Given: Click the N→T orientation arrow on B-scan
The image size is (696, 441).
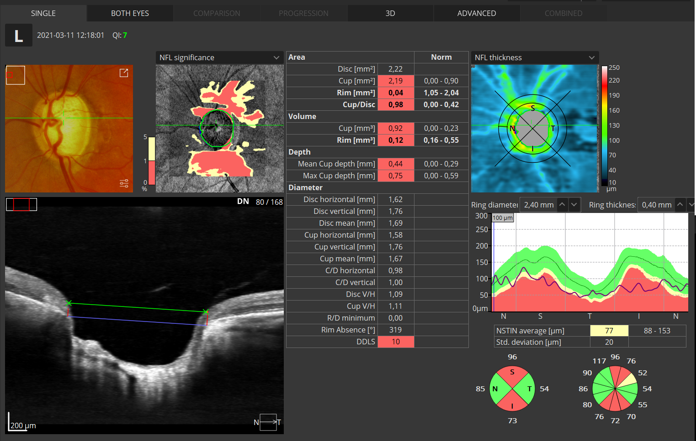Looking at the screenshot, I should pos(268,422).
